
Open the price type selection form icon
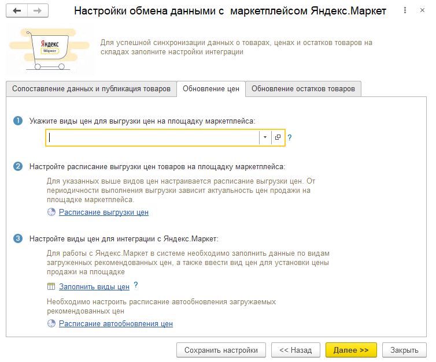[278, 137]
